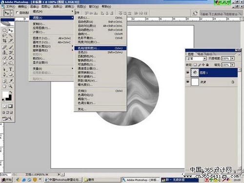The width and height of the screenshot is (244, 183).
Task: Select the Type tool in the toolbox
Action: tap(11, 69)
